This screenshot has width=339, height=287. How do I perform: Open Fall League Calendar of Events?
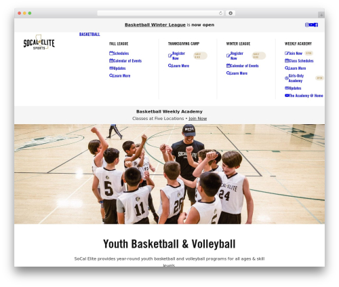pyautogui.click(x=127, y=61)
